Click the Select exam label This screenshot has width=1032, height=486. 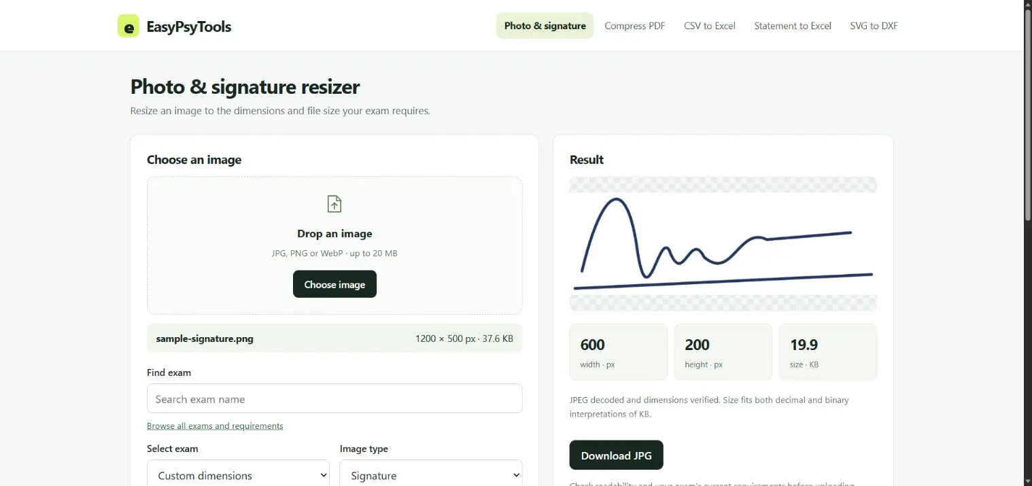coord(173,449)
